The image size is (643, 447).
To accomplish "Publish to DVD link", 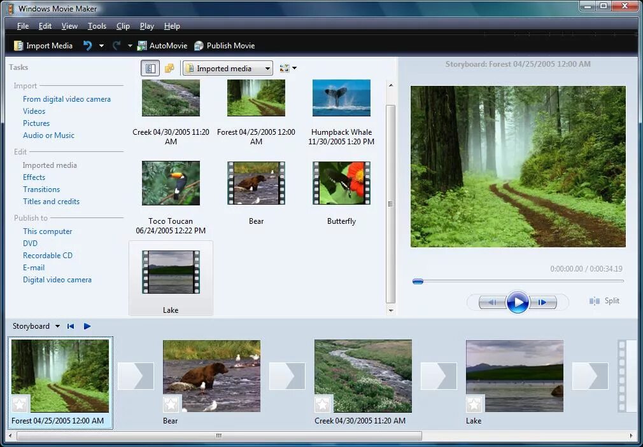I will [x=31, y=244].
